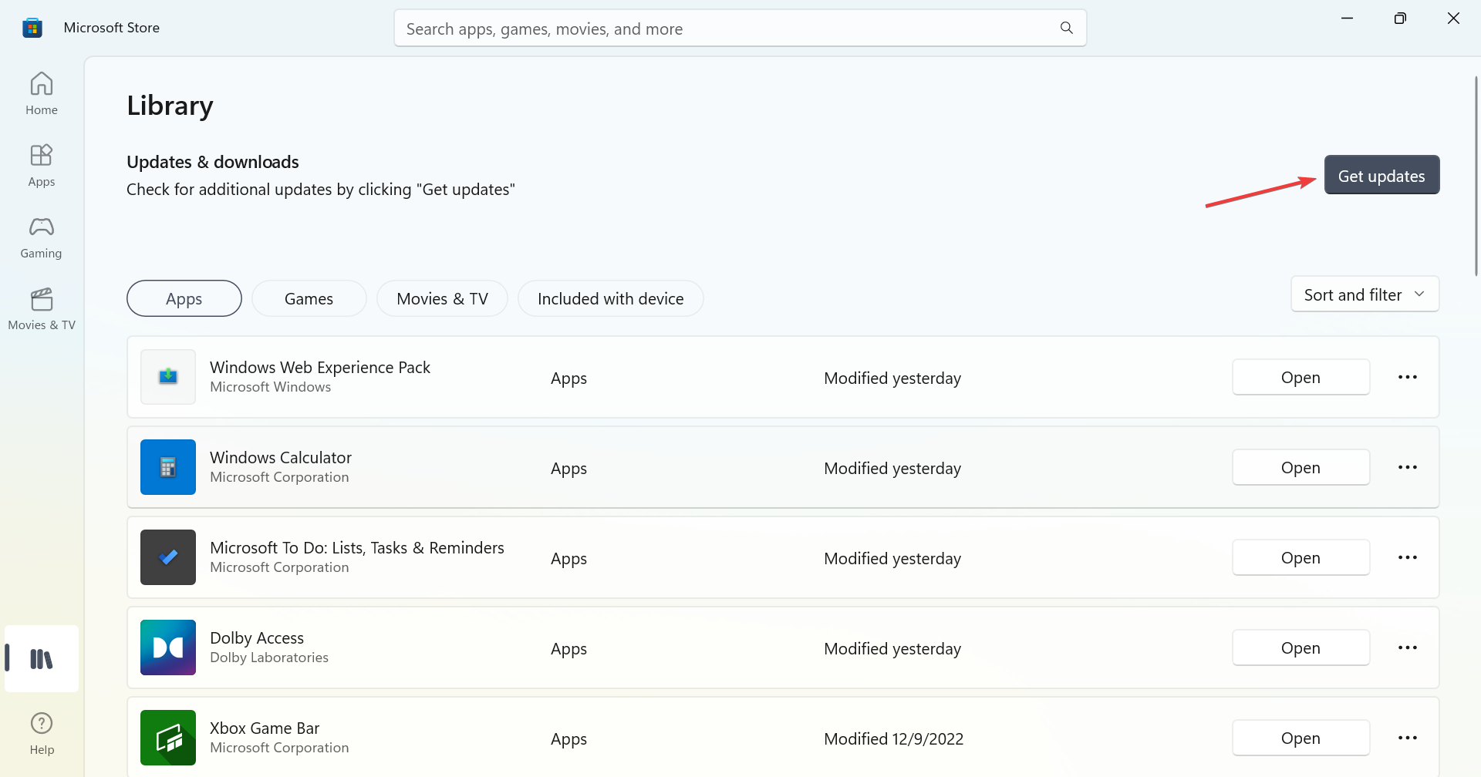The width and height of the screenshot is (1481, 777).
Task: Open more options for Windows Calculator
Action: coord(1408,467)
